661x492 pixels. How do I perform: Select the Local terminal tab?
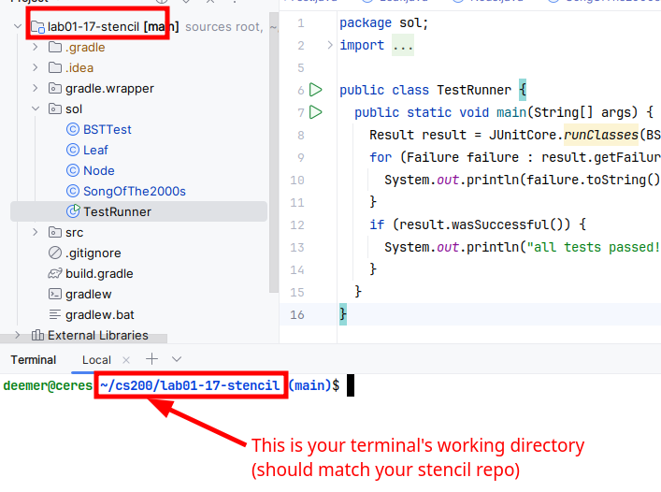(96, 360)
